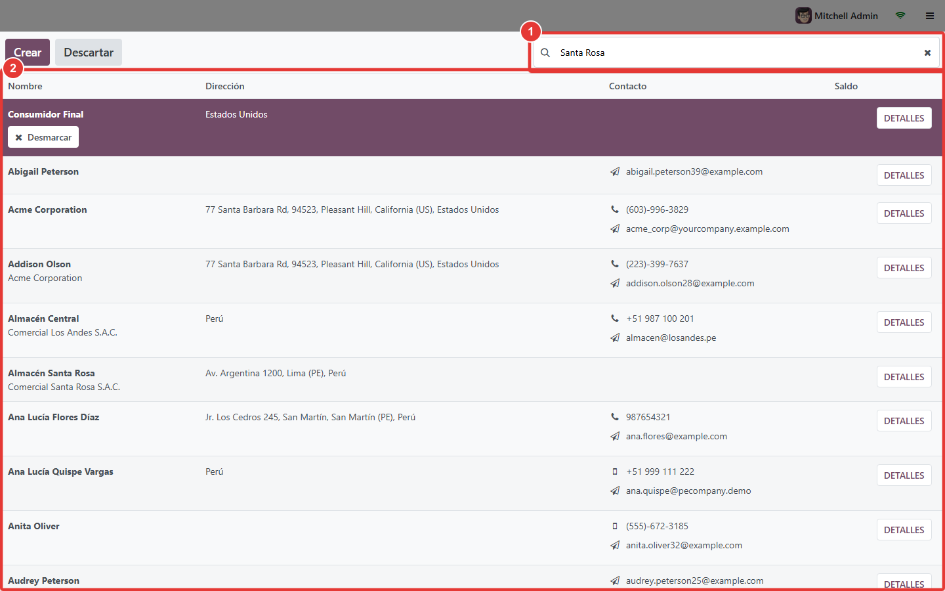Click the green wifi status icon

[900, 16]
